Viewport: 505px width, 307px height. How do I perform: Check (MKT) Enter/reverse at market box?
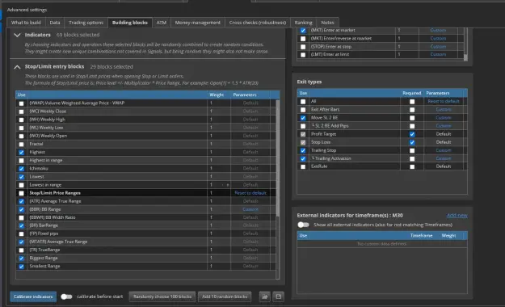point(303,39)
